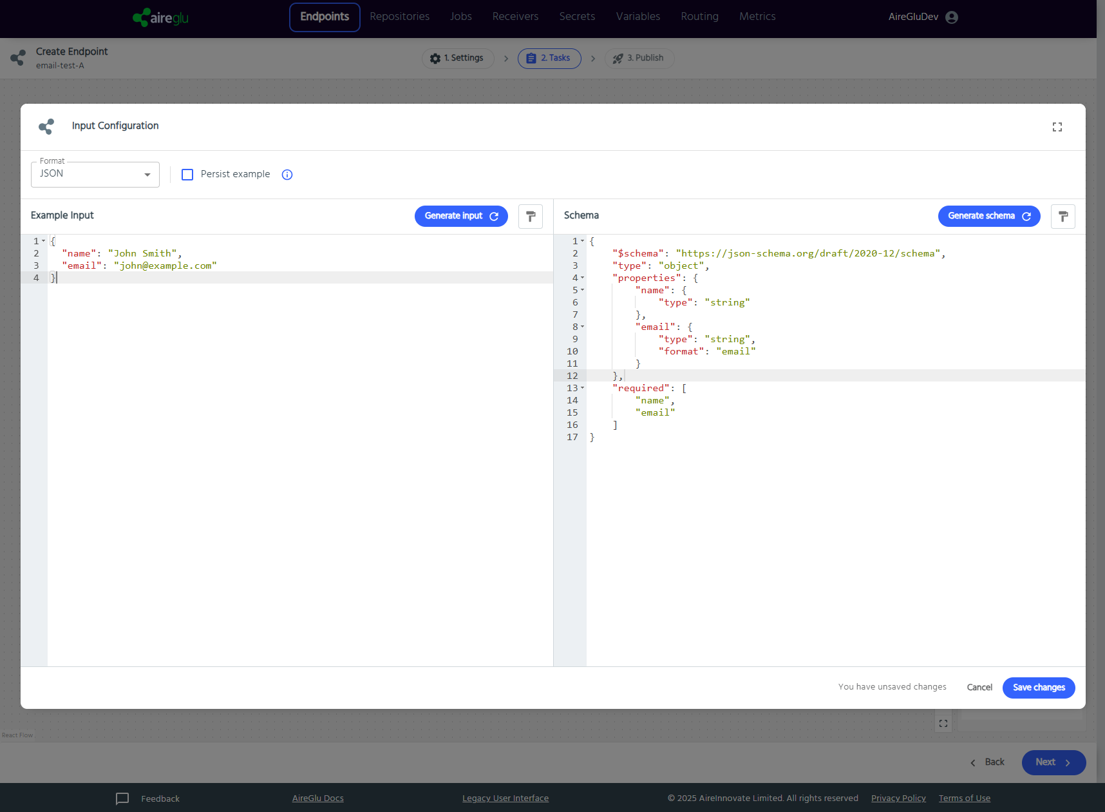The height and width of the screenshot is (812, 1105).
Task: Open the Legacy User Interface link
Action: point(505,798)
